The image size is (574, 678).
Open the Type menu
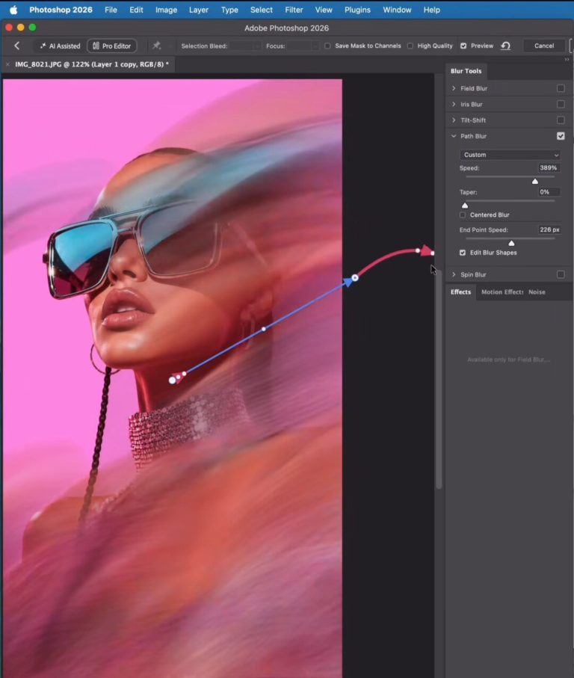pos(229,10)
